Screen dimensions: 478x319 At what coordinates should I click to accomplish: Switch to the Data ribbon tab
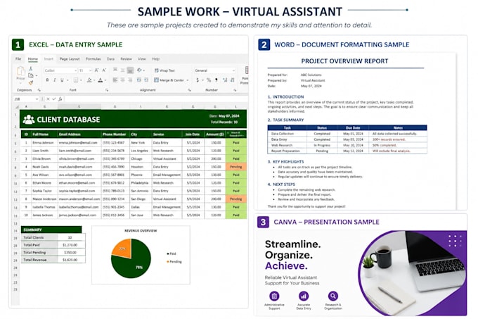[110, 59]
